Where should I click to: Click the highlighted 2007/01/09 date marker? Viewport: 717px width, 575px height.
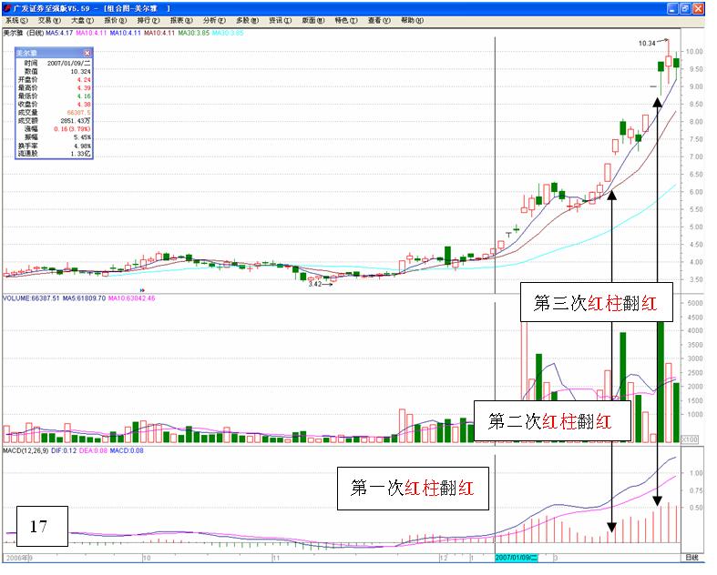(517, 555)
